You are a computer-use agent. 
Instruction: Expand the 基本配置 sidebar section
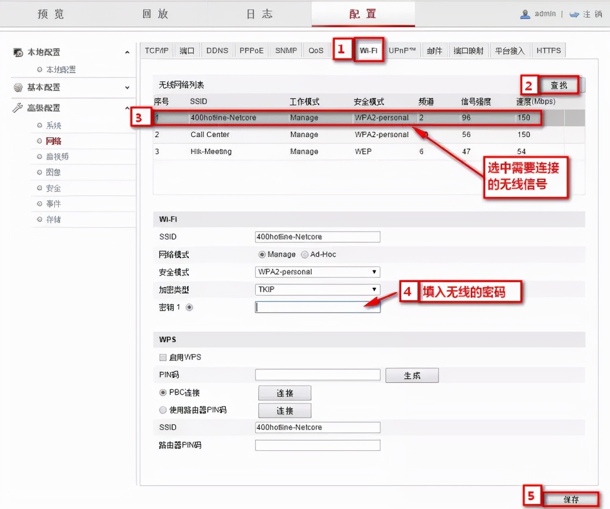[127, 88]
